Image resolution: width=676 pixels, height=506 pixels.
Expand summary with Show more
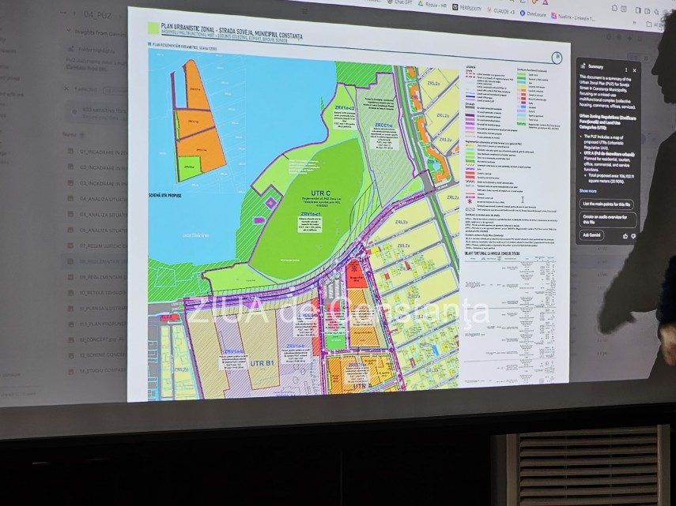coord(588,191)
